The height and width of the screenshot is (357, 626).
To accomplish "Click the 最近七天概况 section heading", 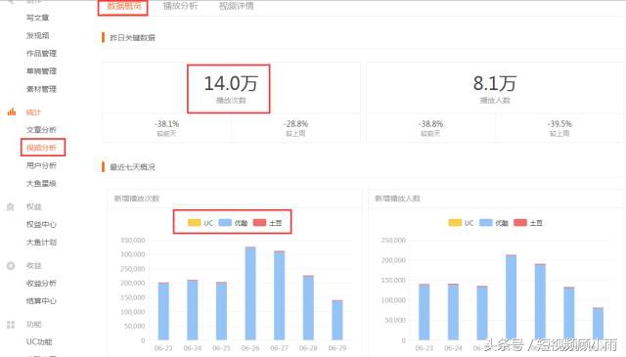I will [132, 167].
